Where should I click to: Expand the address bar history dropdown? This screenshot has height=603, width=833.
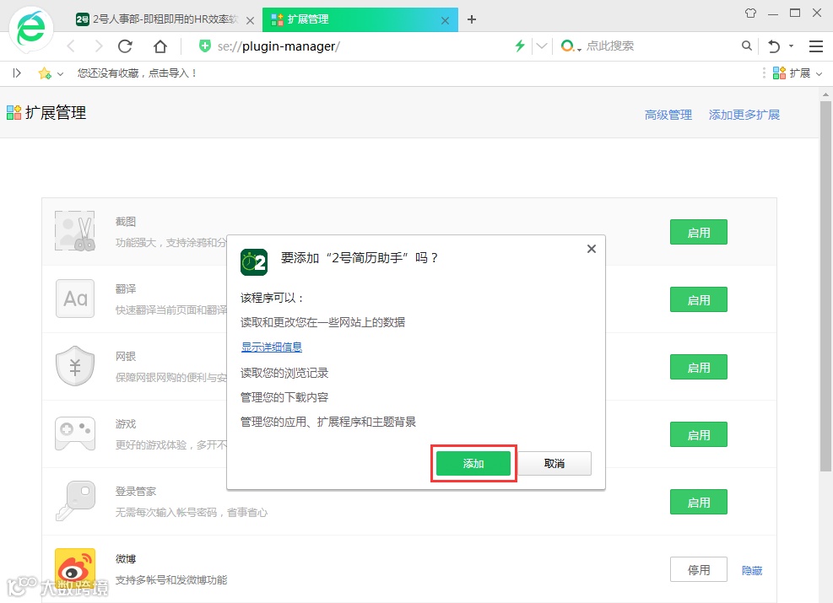541,46
